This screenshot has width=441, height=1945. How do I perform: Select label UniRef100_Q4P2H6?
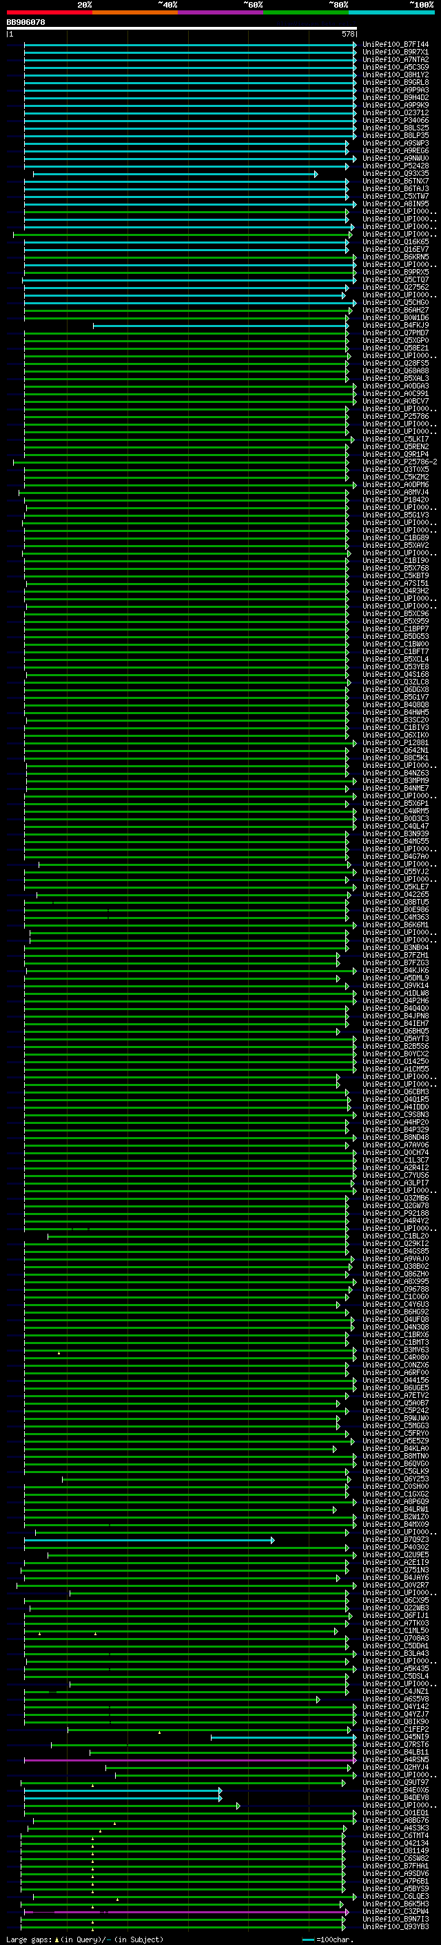point(395,1000)
